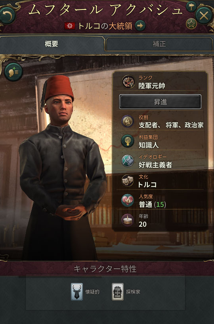This screenshot has height=324, width=214.
Task: Toggle the pin panel icon near close button
Action: 191,7
